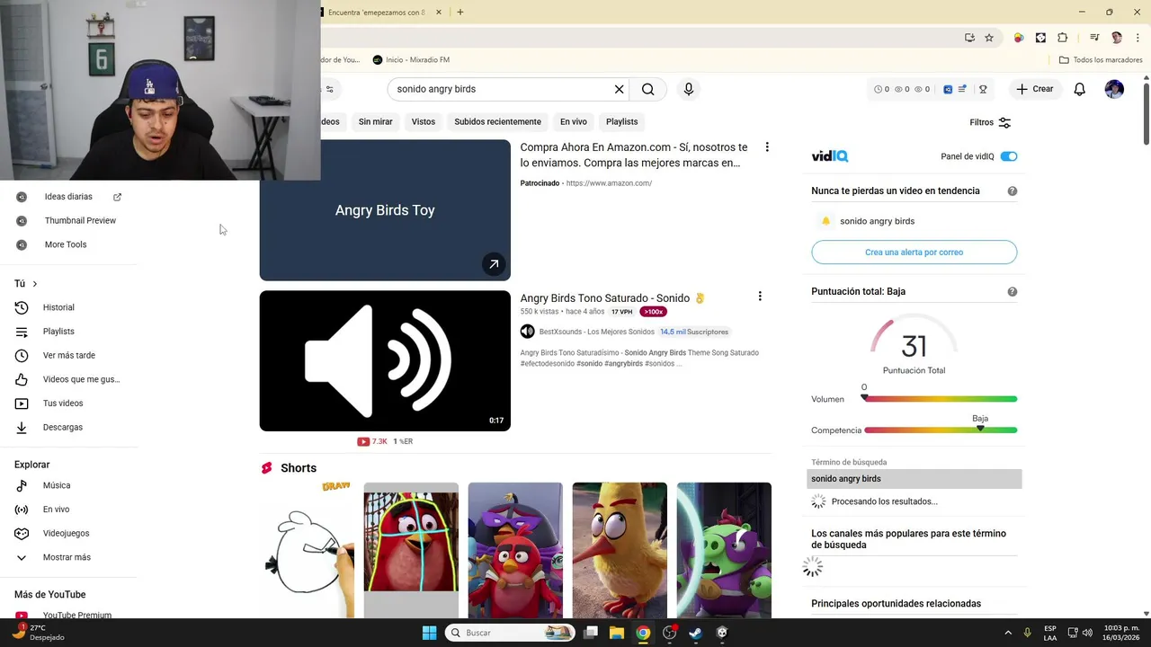Open Todos los marcadores folder

[1101, 59]
